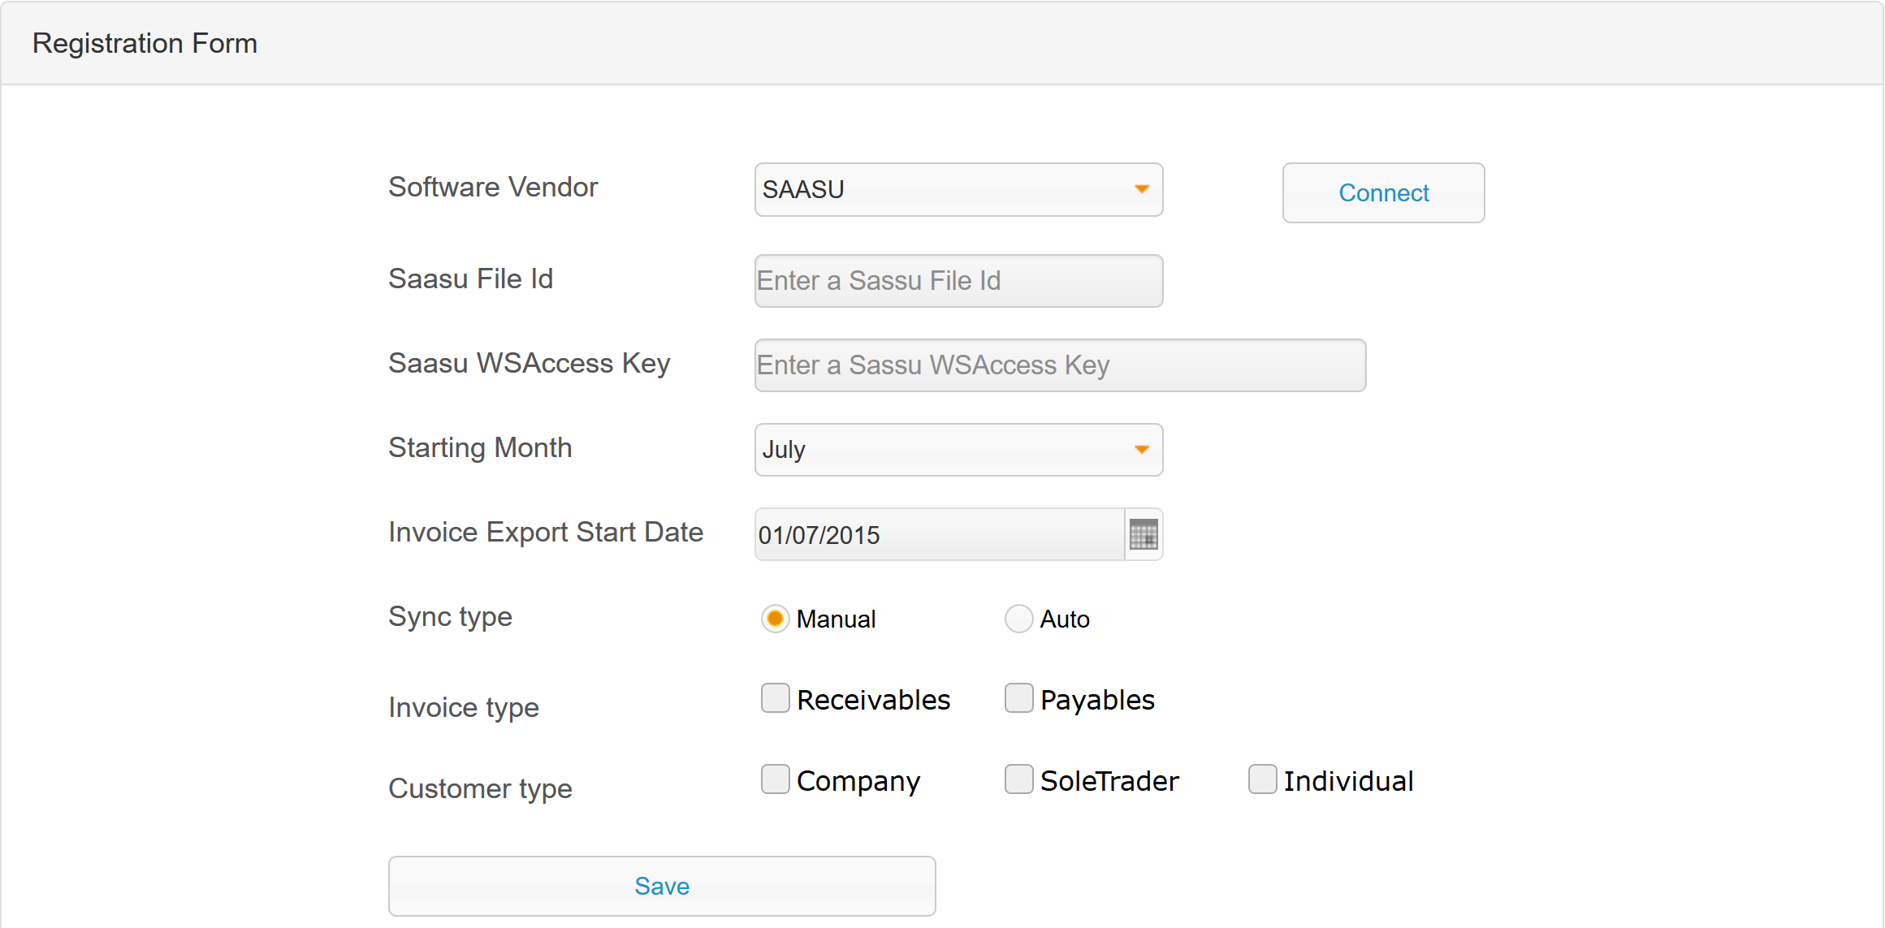Click the Sync type label

tap(450, 617)
